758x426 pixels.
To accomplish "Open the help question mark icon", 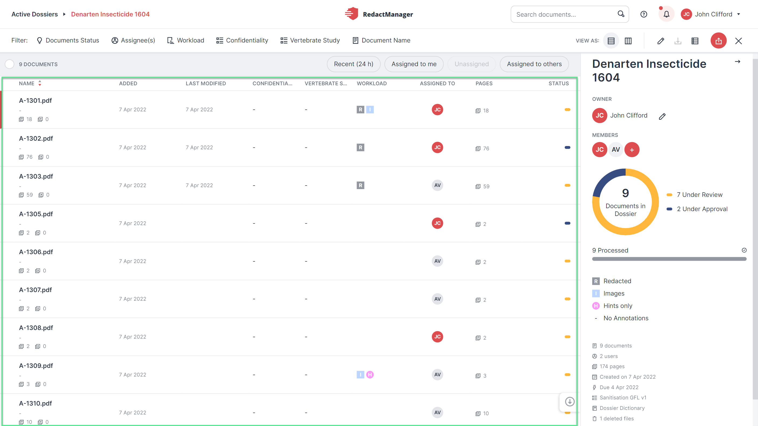I will coord(644,14).
